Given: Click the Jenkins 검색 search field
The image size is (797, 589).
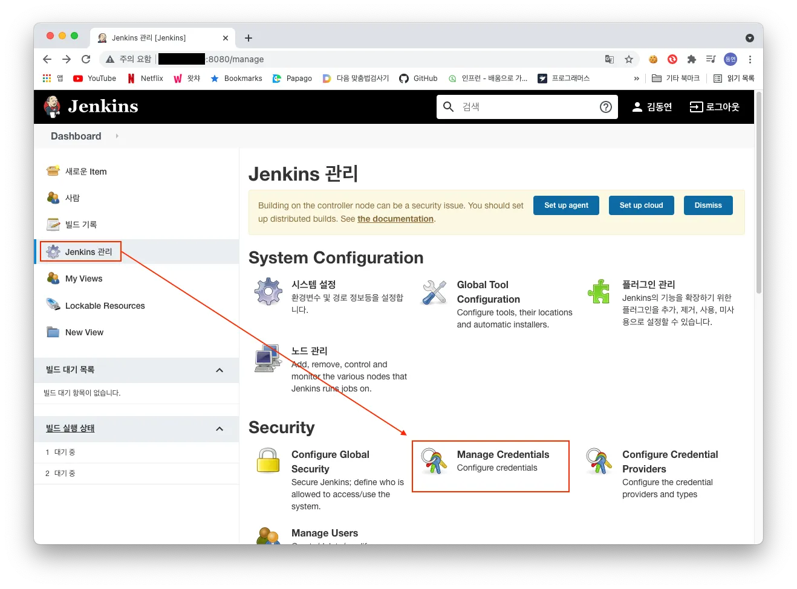Looking at the screenshot, I should click(x=527, y=107).
